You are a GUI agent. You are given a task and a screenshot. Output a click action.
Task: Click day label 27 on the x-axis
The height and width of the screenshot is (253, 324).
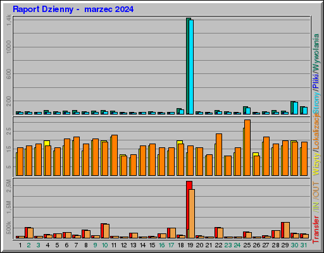click(266, 245)
